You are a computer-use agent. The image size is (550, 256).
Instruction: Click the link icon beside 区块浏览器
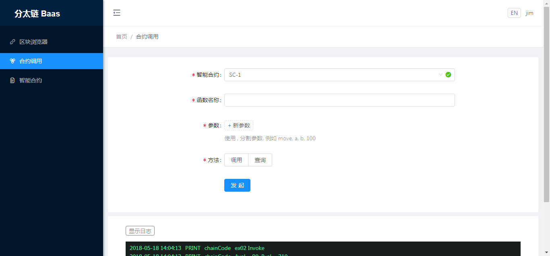12,42
